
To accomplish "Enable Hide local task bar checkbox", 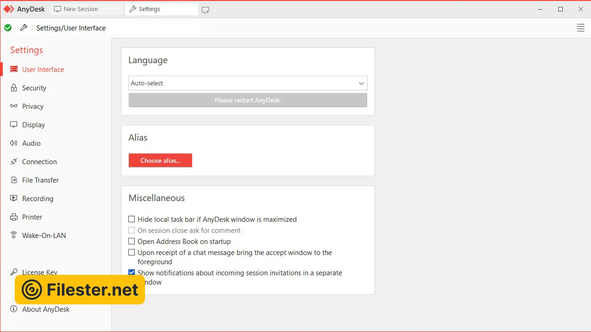I will [x=132, y=219].
